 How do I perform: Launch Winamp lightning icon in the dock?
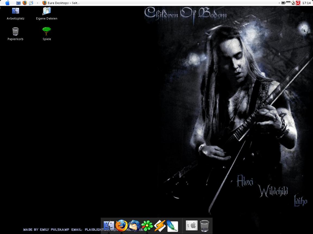(160, 226)
